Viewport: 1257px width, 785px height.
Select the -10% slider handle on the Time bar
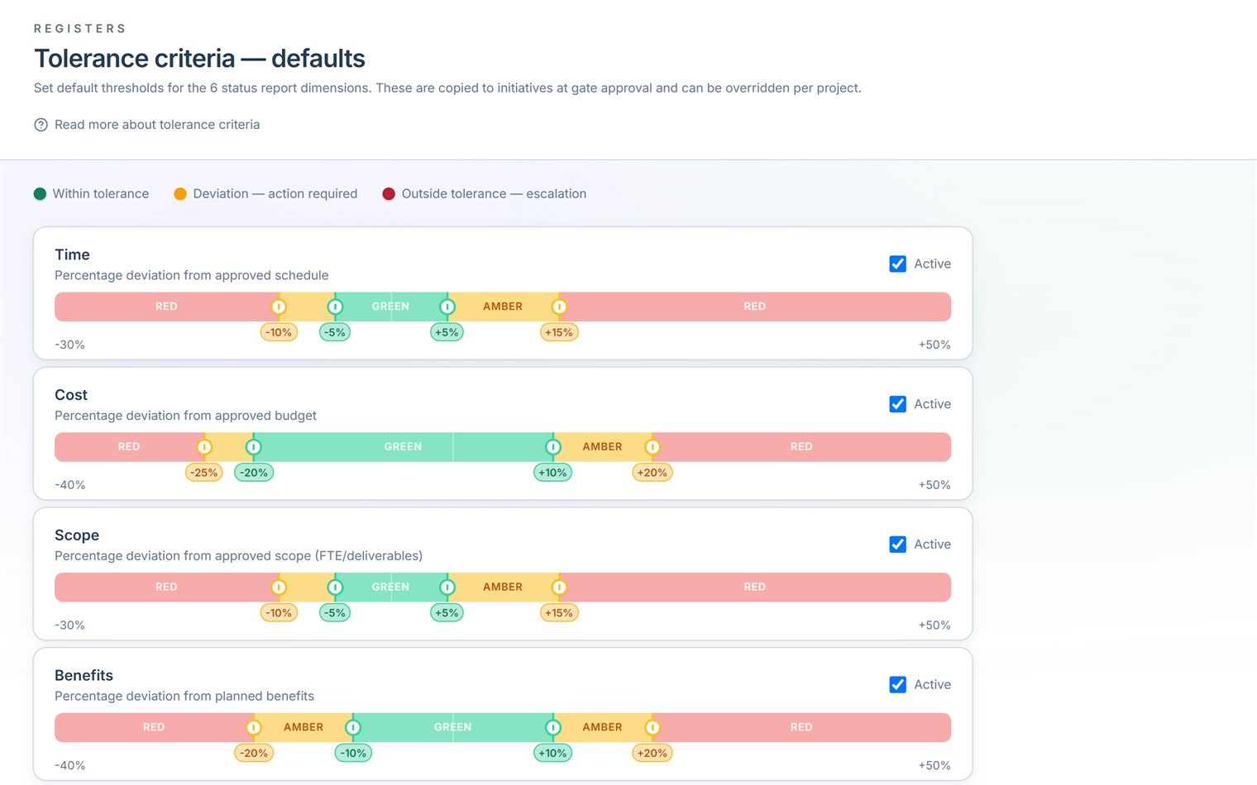[279, 307]
